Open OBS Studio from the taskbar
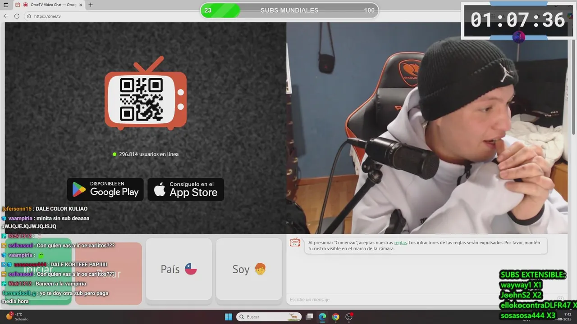Screen dimensions: 577x324 [349, 317]
